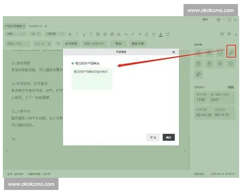Open the pencil inspiration notes plugin
242x194 pixels.
point(231,53)
